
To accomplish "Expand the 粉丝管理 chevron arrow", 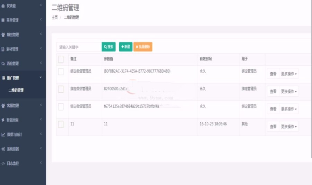I will 41,34.
